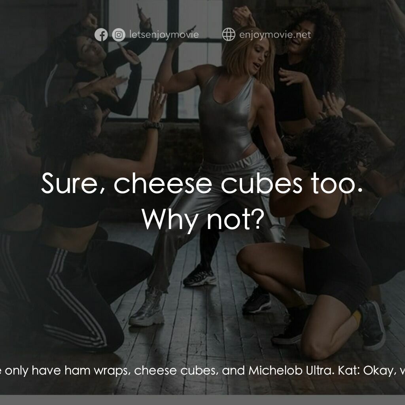Click the "Why not?" quote text
The width and height of the screenshot is (405, 405).
pyautogui.click(x=203, y=219)
